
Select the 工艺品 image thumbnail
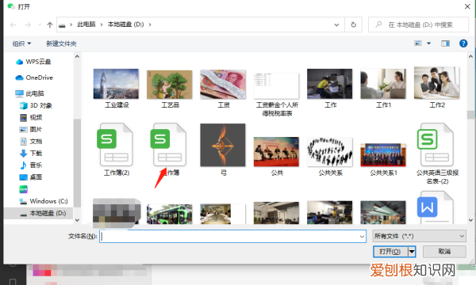170,85
